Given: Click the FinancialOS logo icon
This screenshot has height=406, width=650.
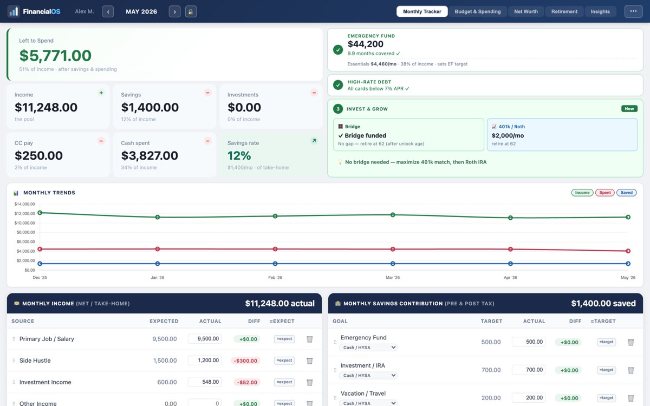Looking at the screenshot, I should pos(14,11).
